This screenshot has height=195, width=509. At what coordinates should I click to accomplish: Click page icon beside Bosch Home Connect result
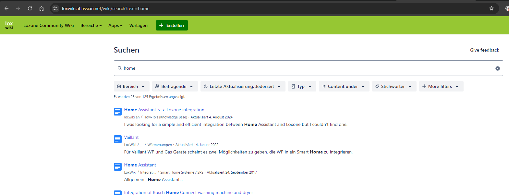tap(118, 193)
